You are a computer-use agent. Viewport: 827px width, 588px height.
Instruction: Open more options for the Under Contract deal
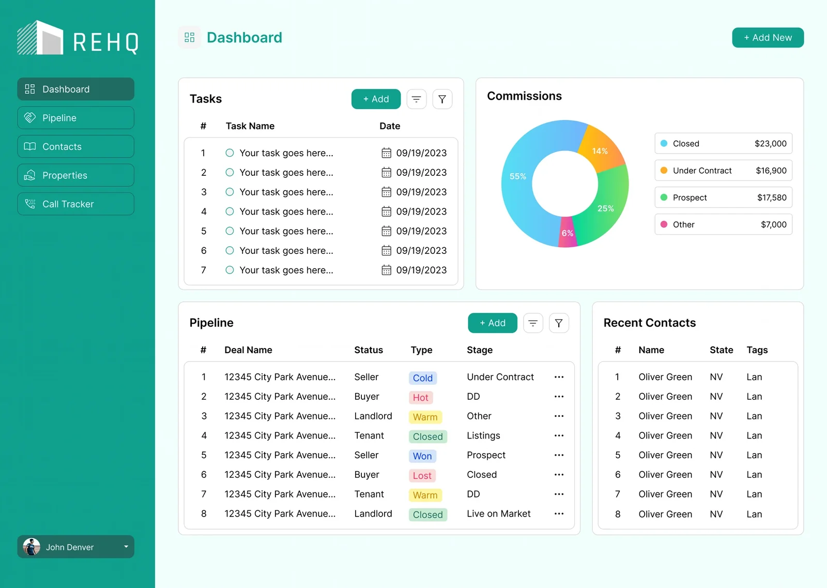click(559, 377)
